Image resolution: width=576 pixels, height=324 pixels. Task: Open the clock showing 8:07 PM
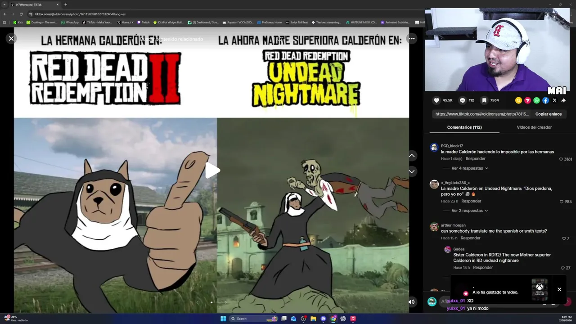click(566, 319)
